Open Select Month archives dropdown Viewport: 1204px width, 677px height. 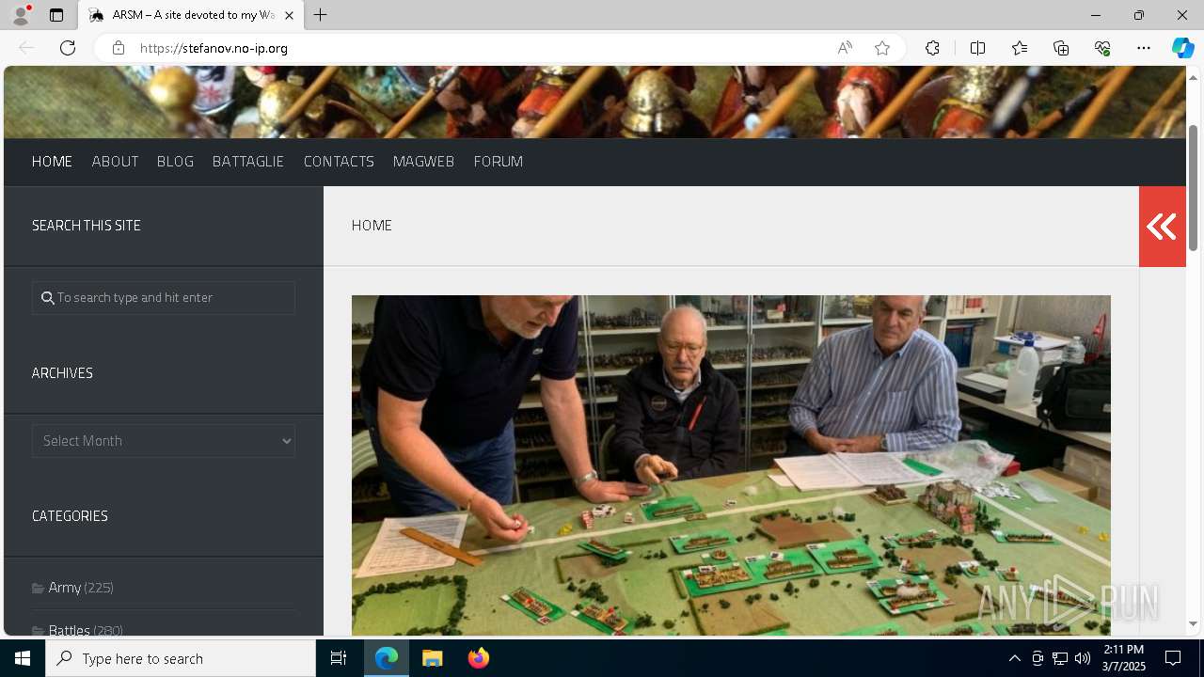pos(164,441)
